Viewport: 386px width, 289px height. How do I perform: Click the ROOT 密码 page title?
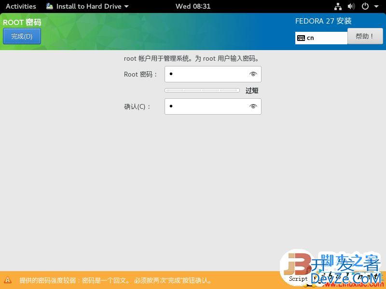(22, 22)
